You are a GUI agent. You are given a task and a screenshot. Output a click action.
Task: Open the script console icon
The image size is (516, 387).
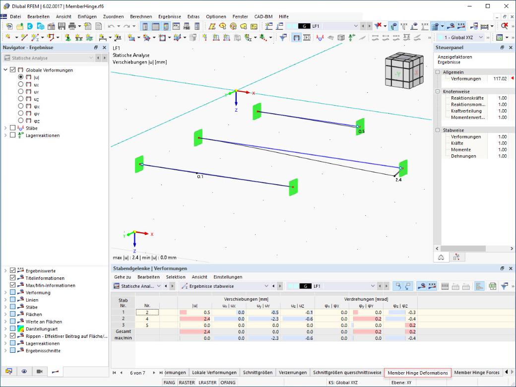(176, 26)
